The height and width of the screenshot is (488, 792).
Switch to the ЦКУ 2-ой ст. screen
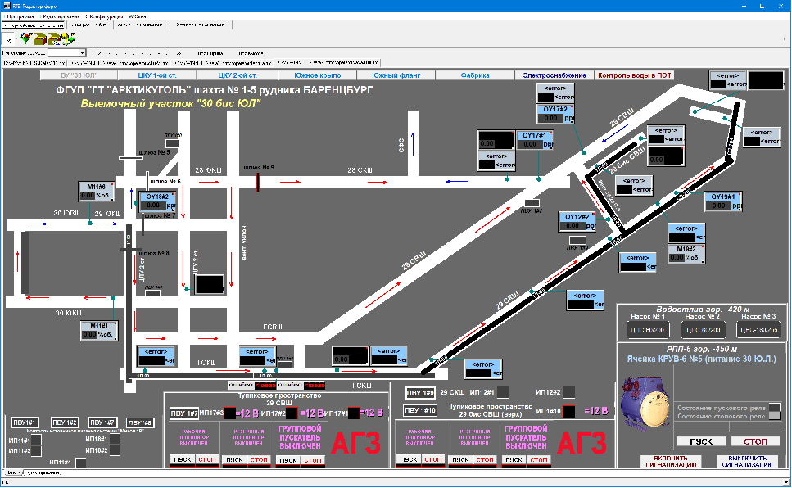(x=238, y=75)
